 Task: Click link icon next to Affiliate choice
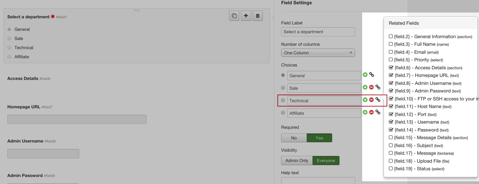click(x=378, y=112)
